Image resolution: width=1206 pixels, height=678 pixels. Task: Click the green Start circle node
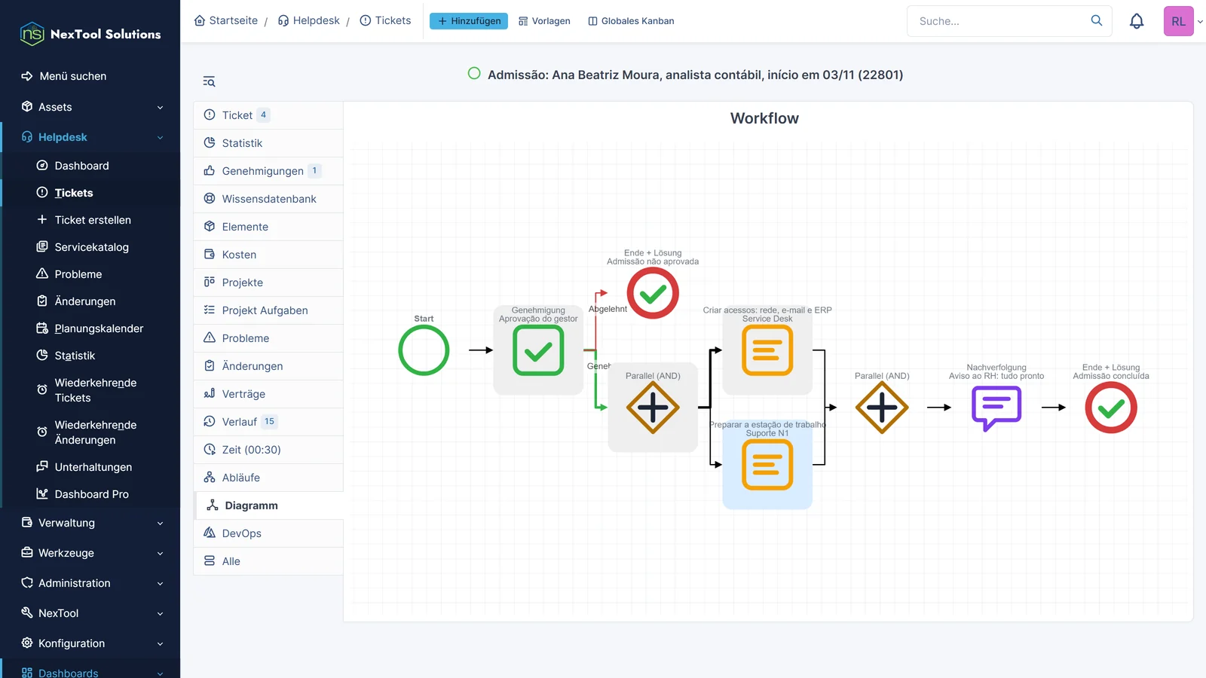coord(424,350)
